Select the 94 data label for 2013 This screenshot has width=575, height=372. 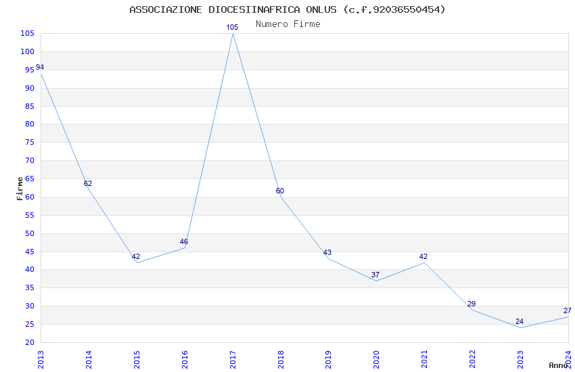[x=40, y=67]
